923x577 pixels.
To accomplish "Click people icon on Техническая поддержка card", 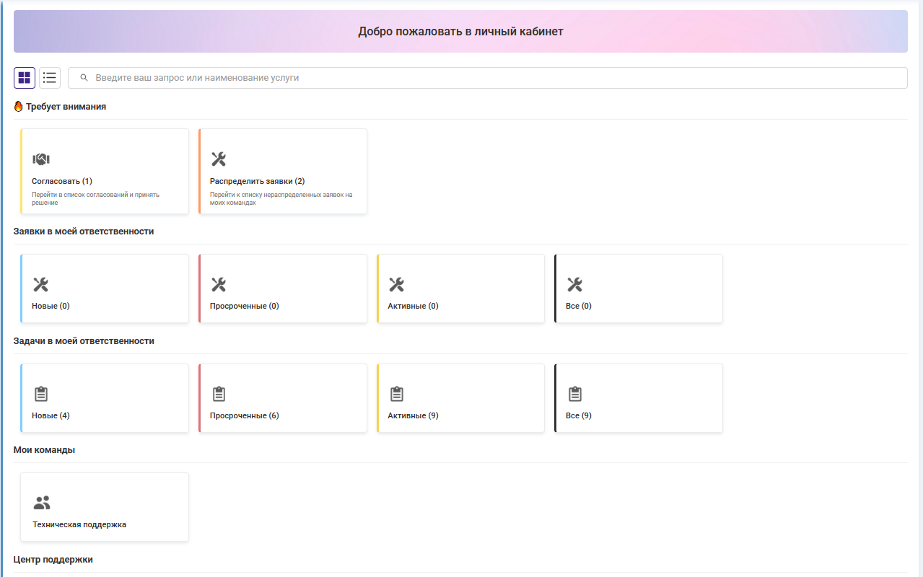I will coord(42,503).
